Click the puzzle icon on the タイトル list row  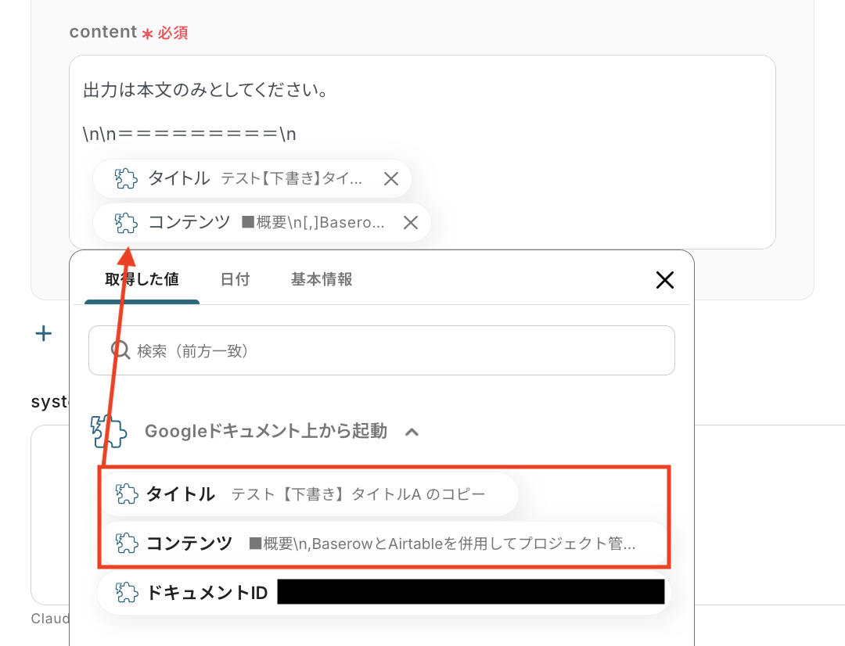coord(125,494)
